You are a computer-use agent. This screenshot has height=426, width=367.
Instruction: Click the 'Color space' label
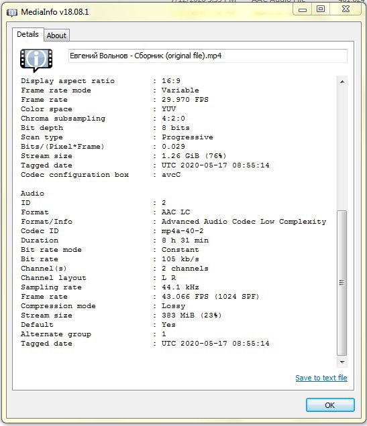(x=46, y=109)
